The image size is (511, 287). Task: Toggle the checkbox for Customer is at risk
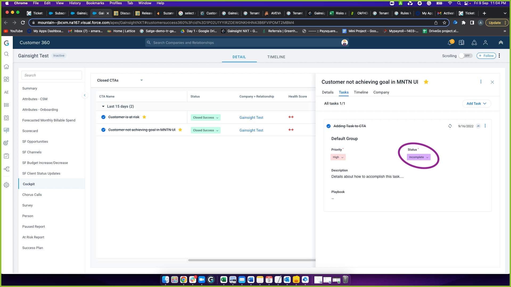tap(103, 117)
